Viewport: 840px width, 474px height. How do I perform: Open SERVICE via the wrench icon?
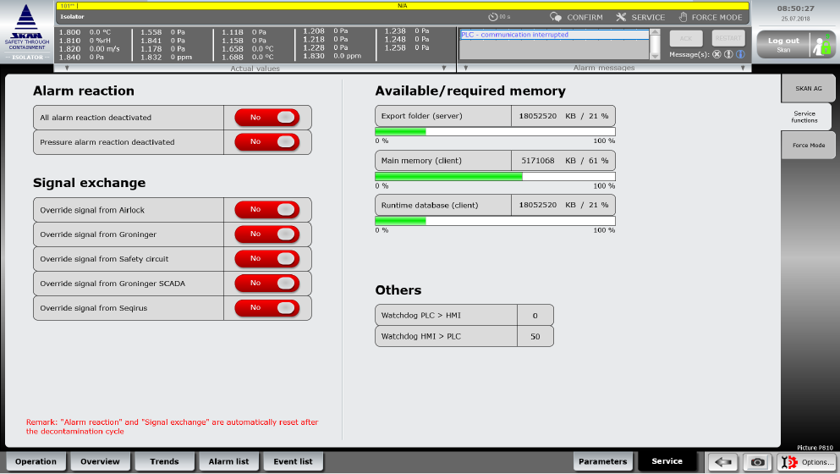pos(622,17)
